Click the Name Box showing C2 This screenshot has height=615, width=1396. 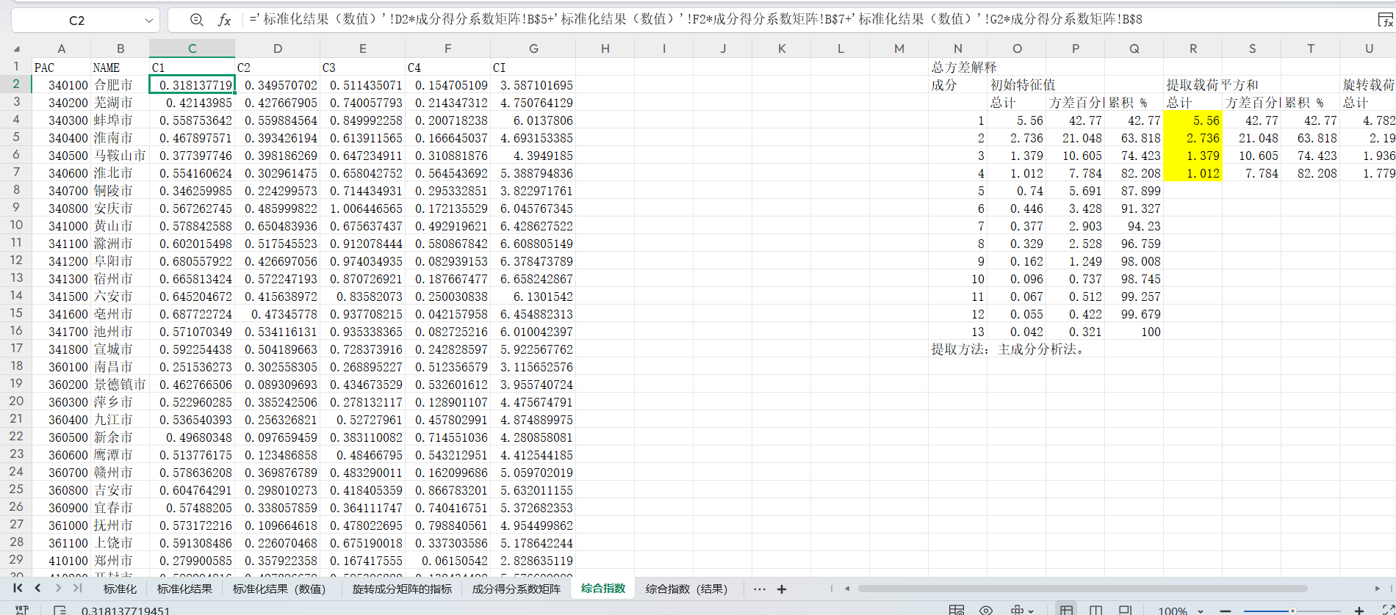77,21
